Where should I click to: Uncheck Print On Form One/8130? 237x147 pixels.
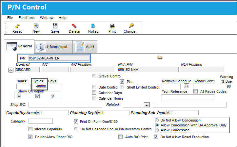click(76, 122)
